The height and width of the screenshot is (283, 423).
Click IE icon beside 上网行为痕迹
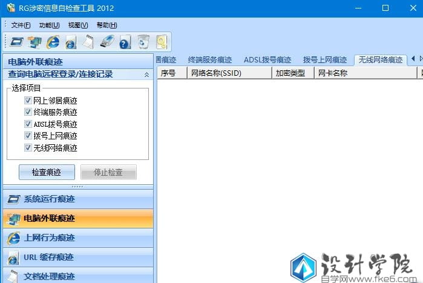13,238
